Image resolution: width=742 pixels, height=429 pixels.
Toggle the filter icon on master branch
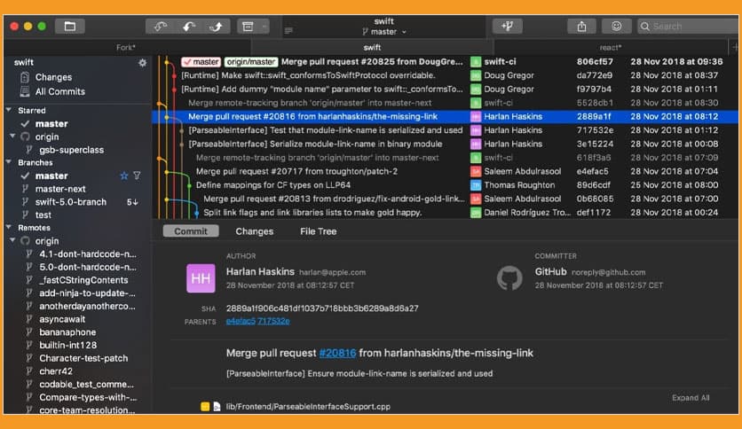[x=137, y=176]
